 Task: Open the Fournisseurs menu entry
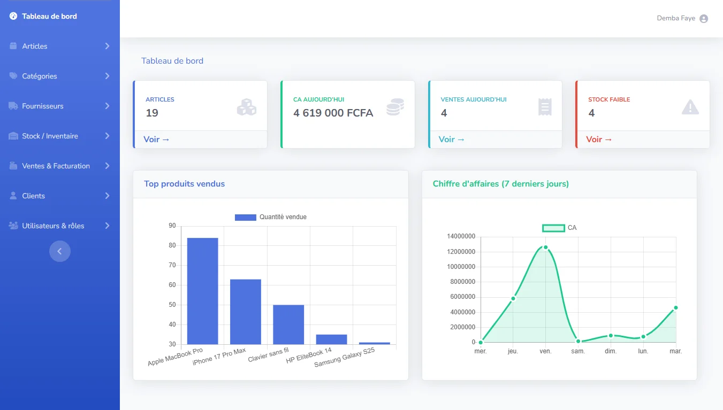[x=43, y=106]
